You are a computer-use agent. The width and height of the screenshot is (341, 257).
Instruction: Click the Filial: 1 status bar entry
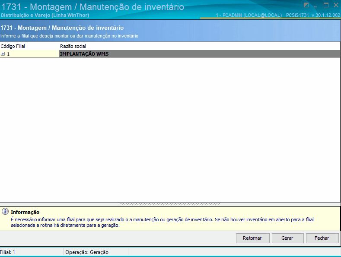coord(7,252)
